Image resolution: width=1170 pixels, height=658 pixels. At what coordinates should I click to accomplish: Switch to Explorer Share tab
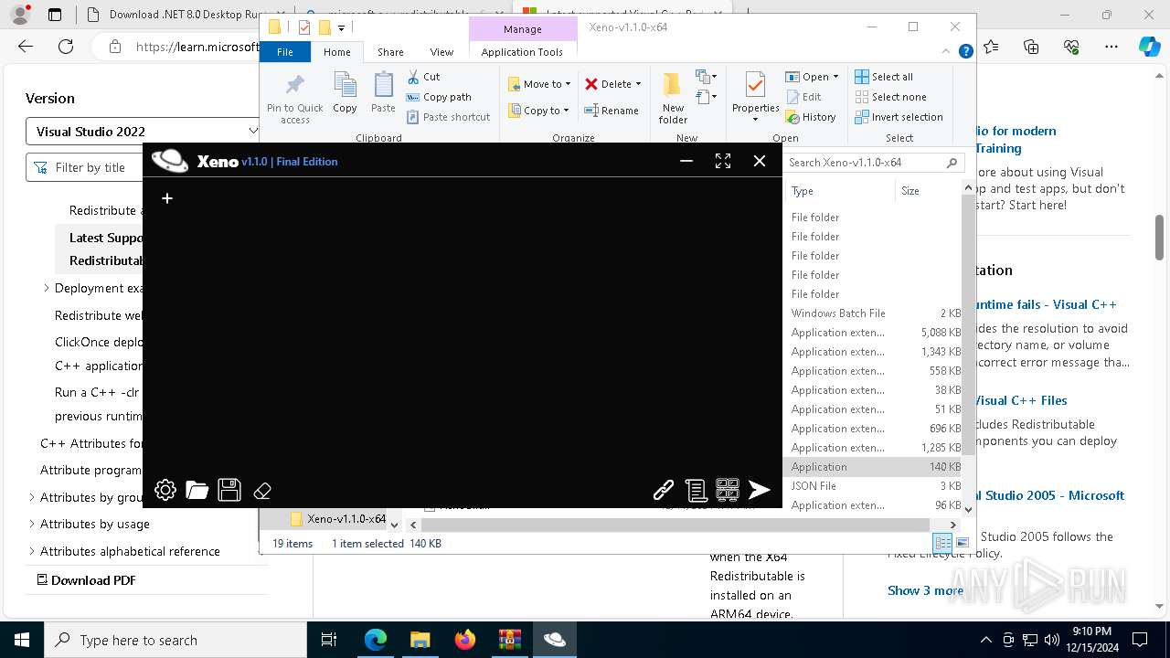click(x=390, y=52)
